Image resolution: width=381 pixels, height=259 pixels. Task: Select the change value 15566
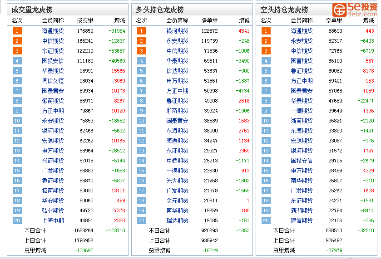click(119, 71)
